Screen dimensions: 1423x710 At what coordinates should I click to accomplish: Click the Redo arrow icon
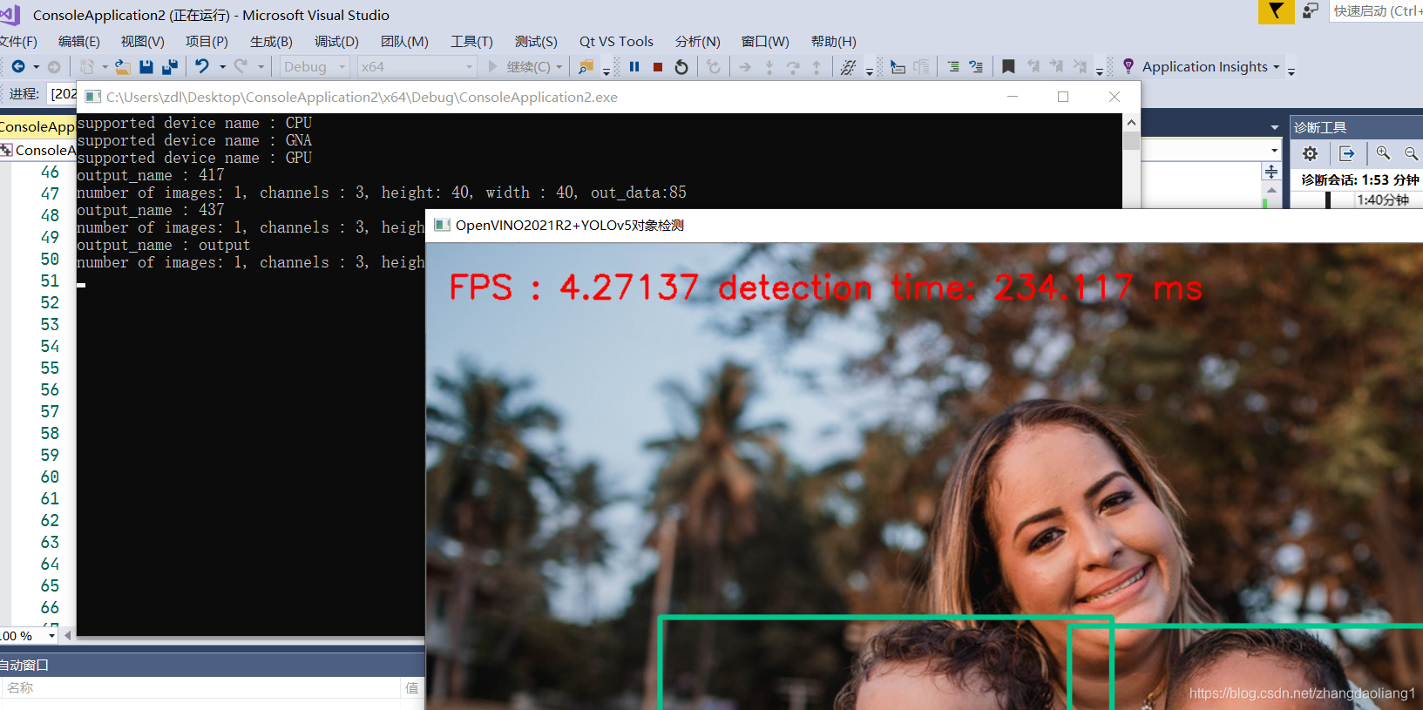point(241,66)
